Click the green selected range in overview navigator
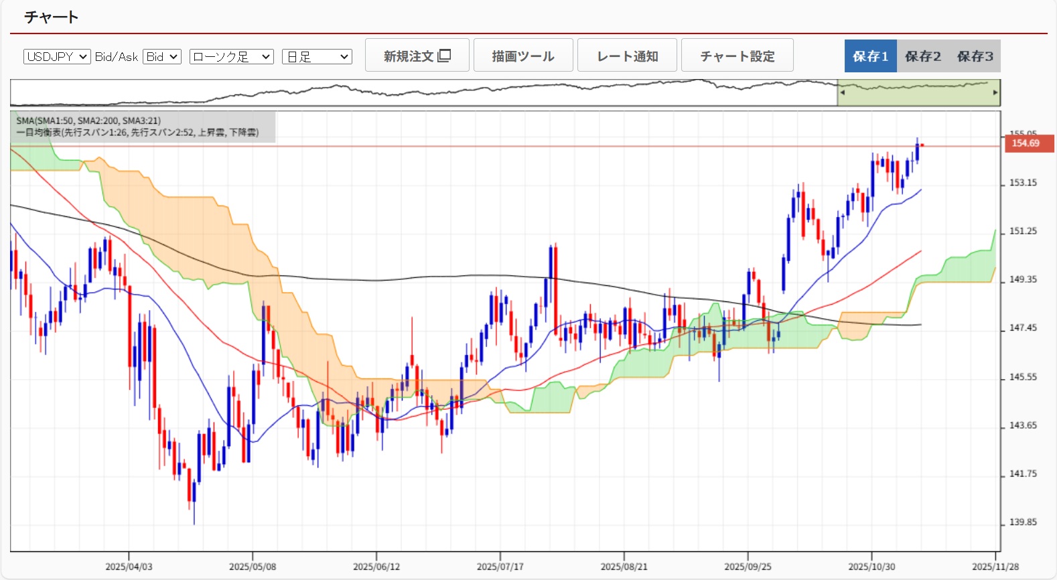The width and height of the screenshot is (1057, 580). [918, 94]
